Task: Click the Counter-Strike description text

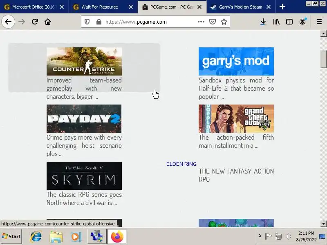Action: pyautogui.click(x=84, y=88)
